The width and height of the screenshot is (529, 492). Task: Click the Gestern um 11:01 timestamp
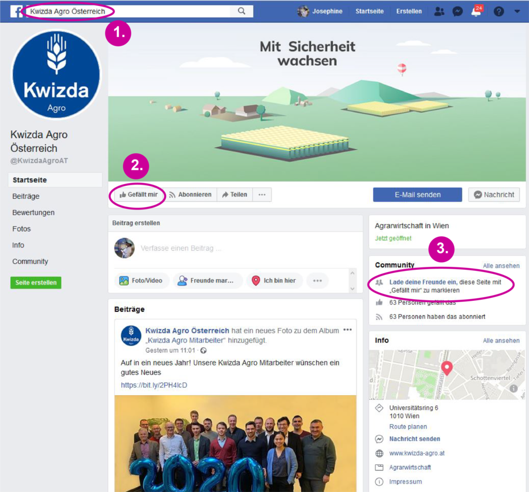(x=170, y=351)
